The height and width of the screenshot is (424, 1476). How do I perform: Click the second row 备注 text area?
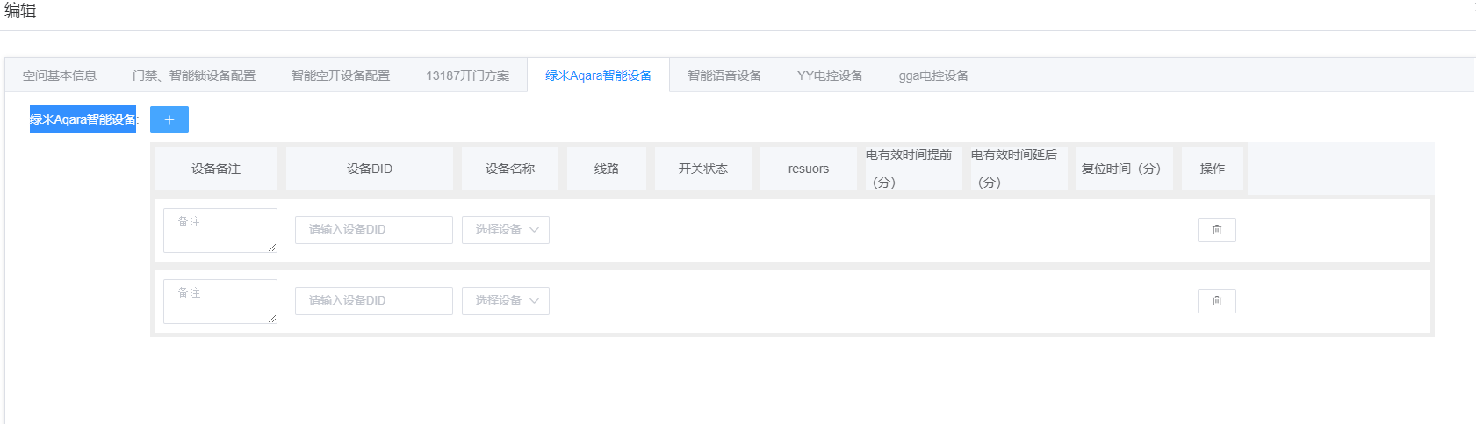coord(220,301)
